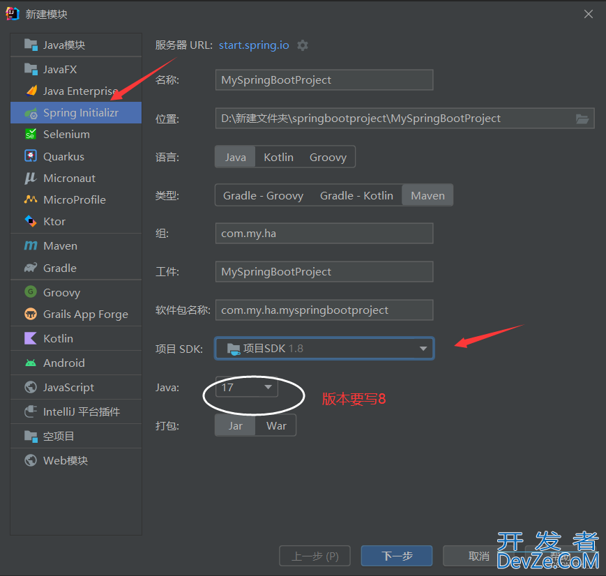Select JavaFX module type
This screenshot has width=606, height=576.
(x=76, y=69)
